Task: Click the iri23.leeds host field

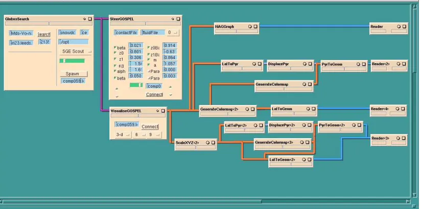Action: 21,43
